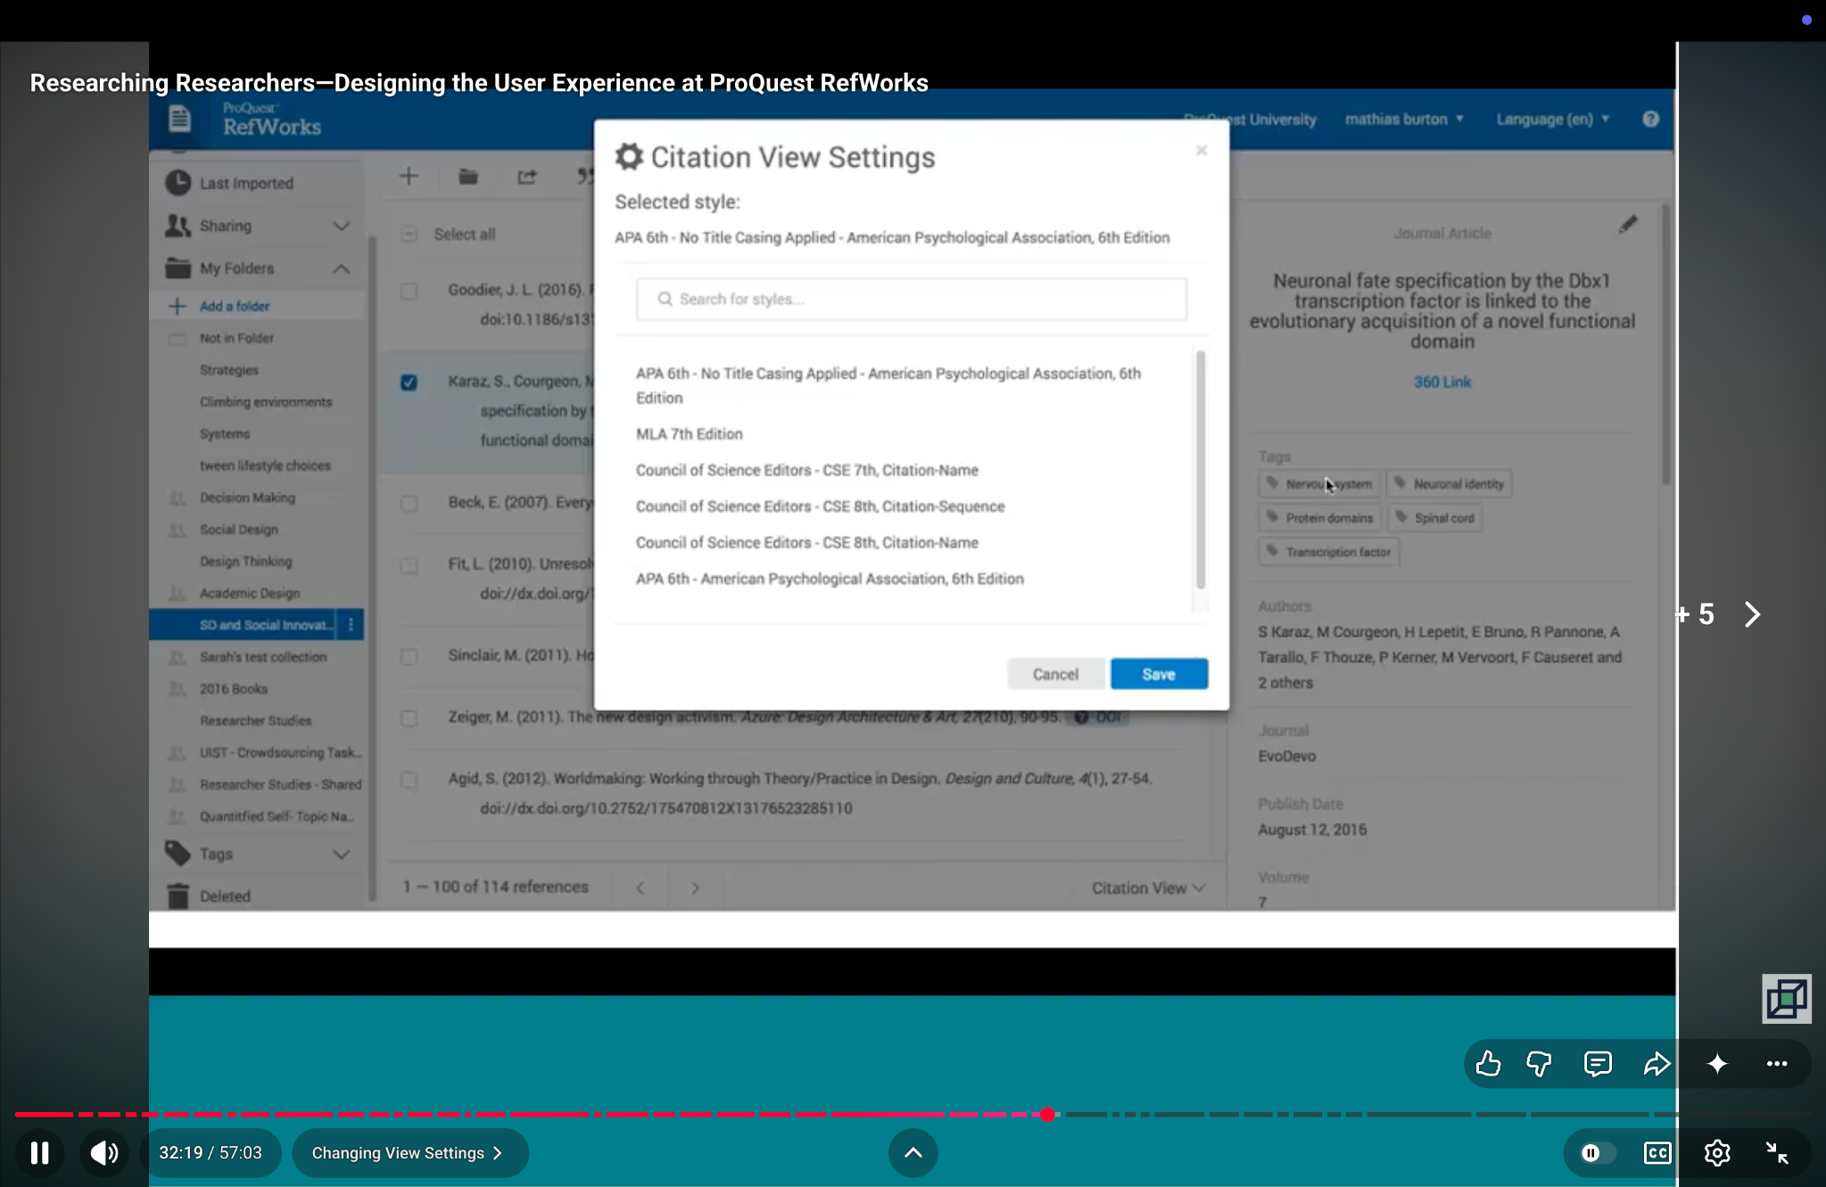Select CSE 8th, Citation-Name style
This screenshot has height=1187, width=1826.
806,542
